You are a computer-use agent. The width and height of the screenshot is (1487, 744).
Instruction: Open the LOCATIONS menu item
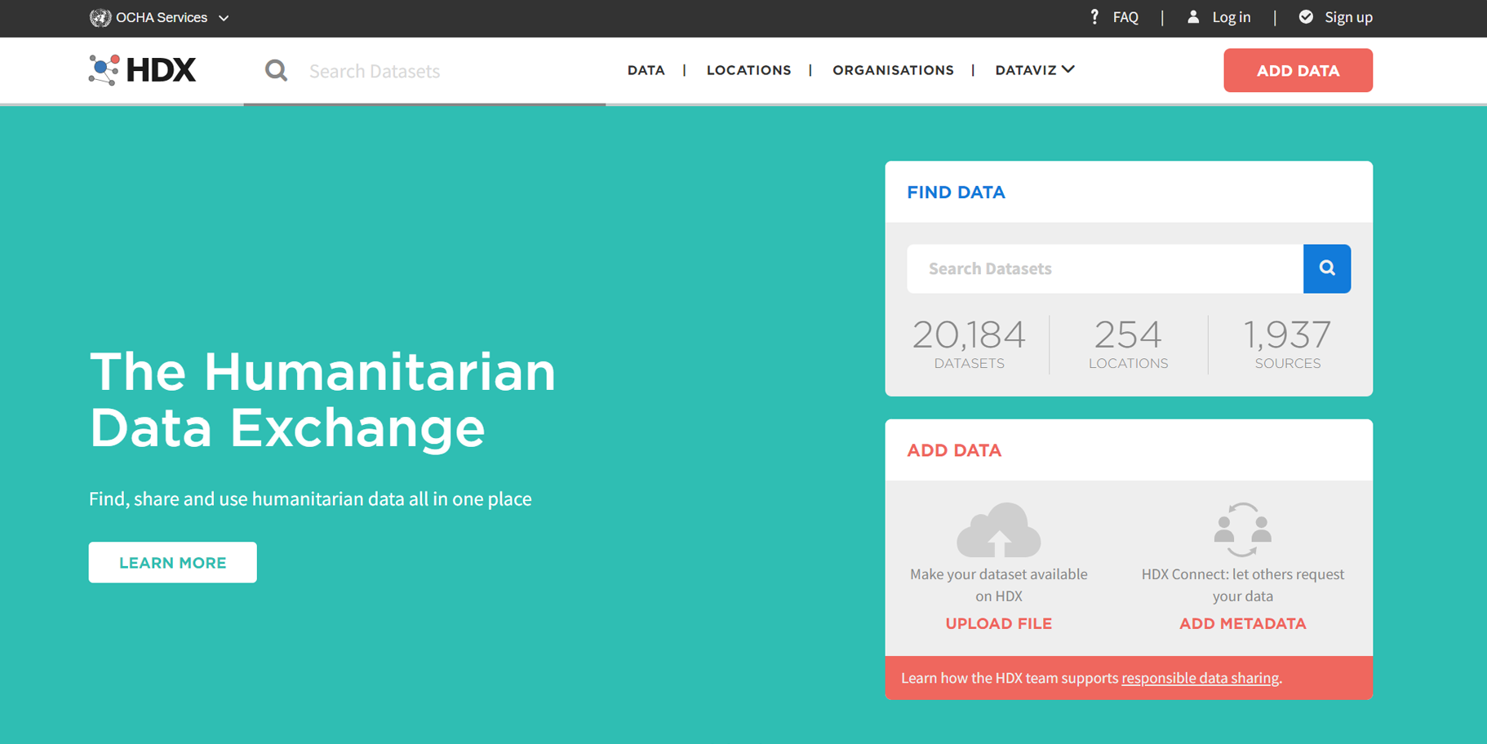(748, 70)
